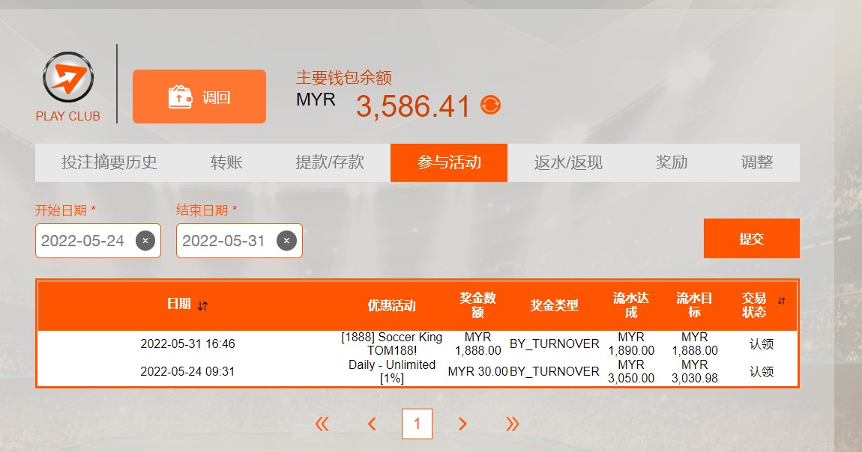Sort by 交易状态 column arrows
The image size is (862, 452).
782,301
